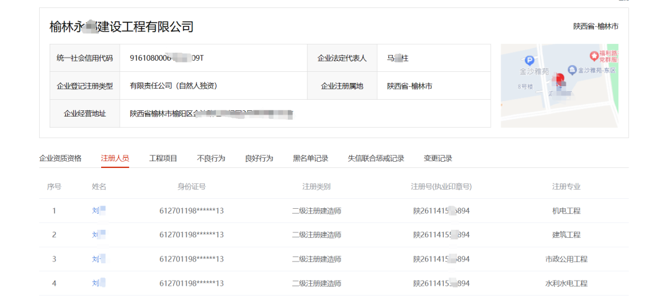Go to the 黑名单记录 tab
The image size is (670, 298).
click(310, 159)
